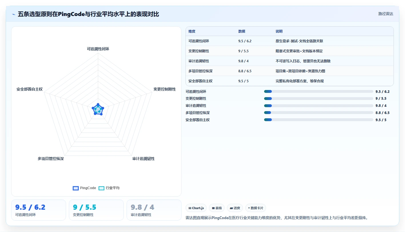The image size is (405, 232).
Task: Click description 完整私有化部署方案，等保合规
Action: pyautogui.click(x=300, y=81)
